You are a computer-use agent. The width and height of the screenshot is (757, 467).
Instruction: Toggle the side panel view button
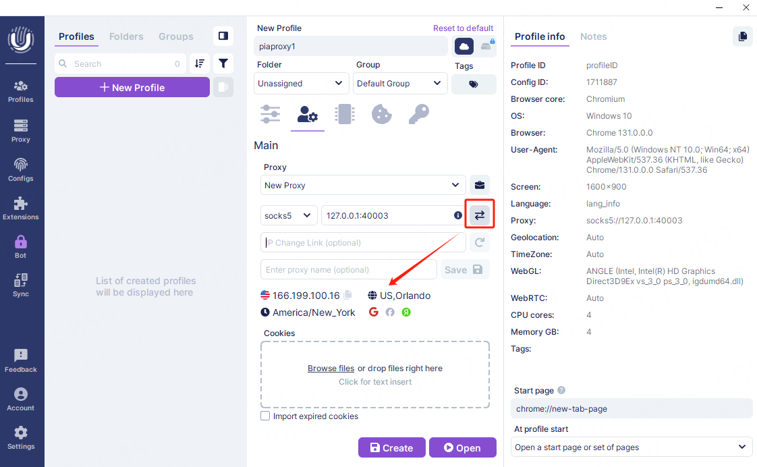[x=223, y=36]
